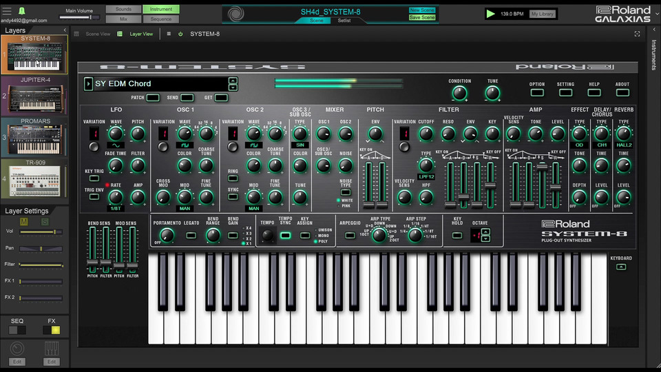Switch to the Mix tab
Screen dimensions: 661x372
(123, 19)
